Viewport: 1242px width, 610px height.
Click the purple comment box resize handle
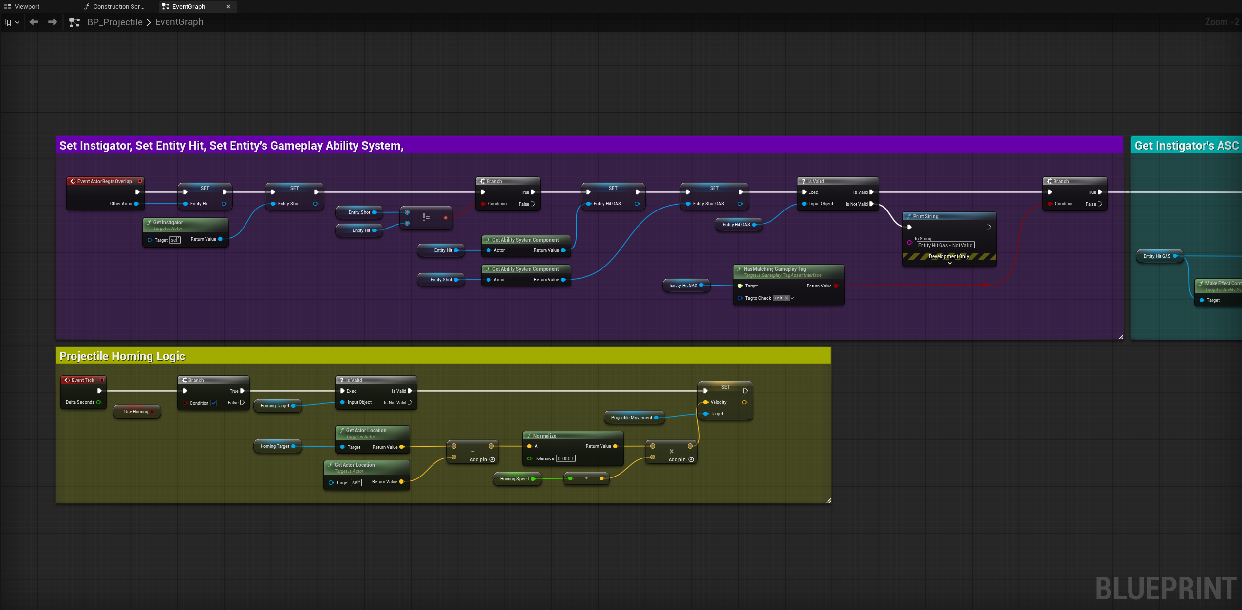[x=1120, y=336]
